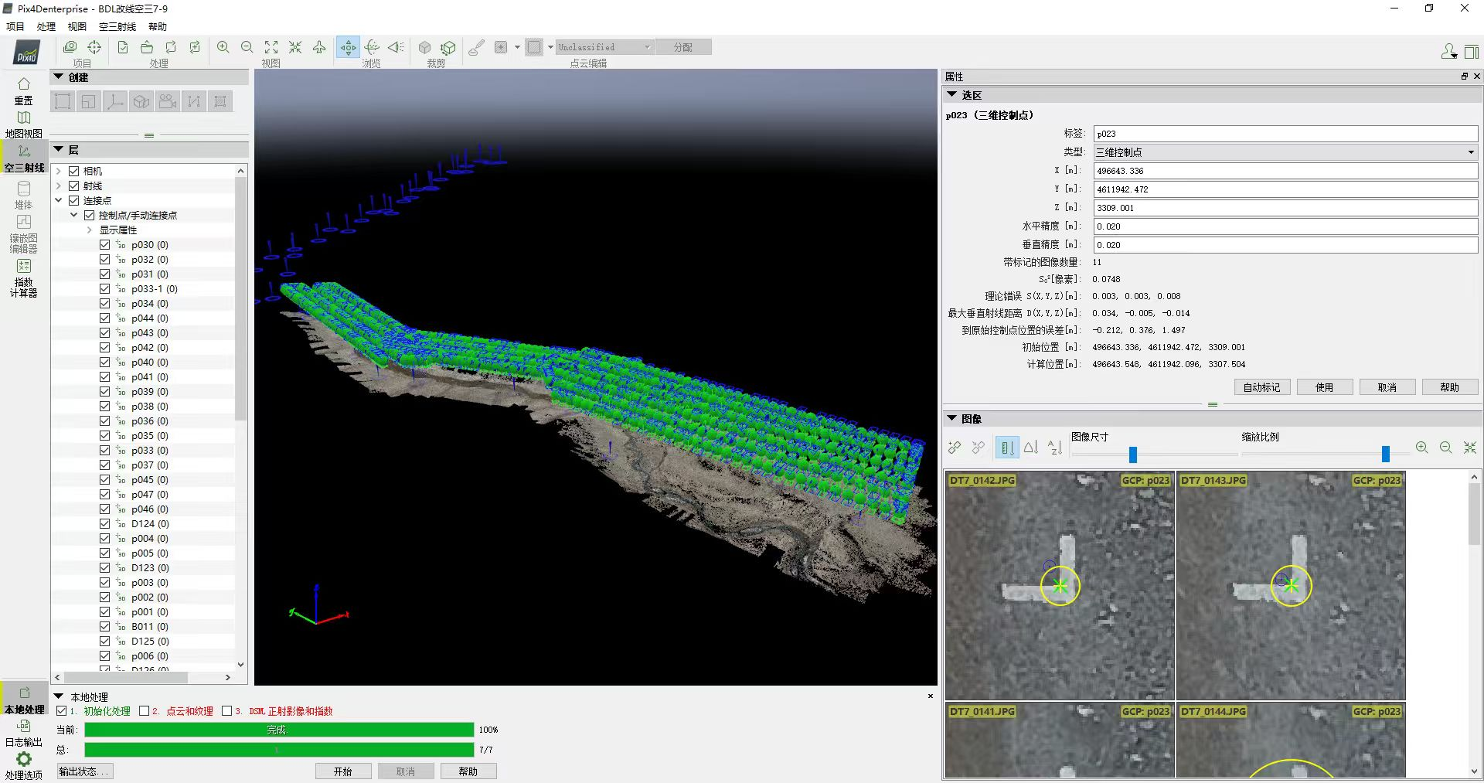Open the 空三射线 menu in menu bar
Image resolution: width=1484 pixels, height=783 pixels.
[x=117, y=26]
